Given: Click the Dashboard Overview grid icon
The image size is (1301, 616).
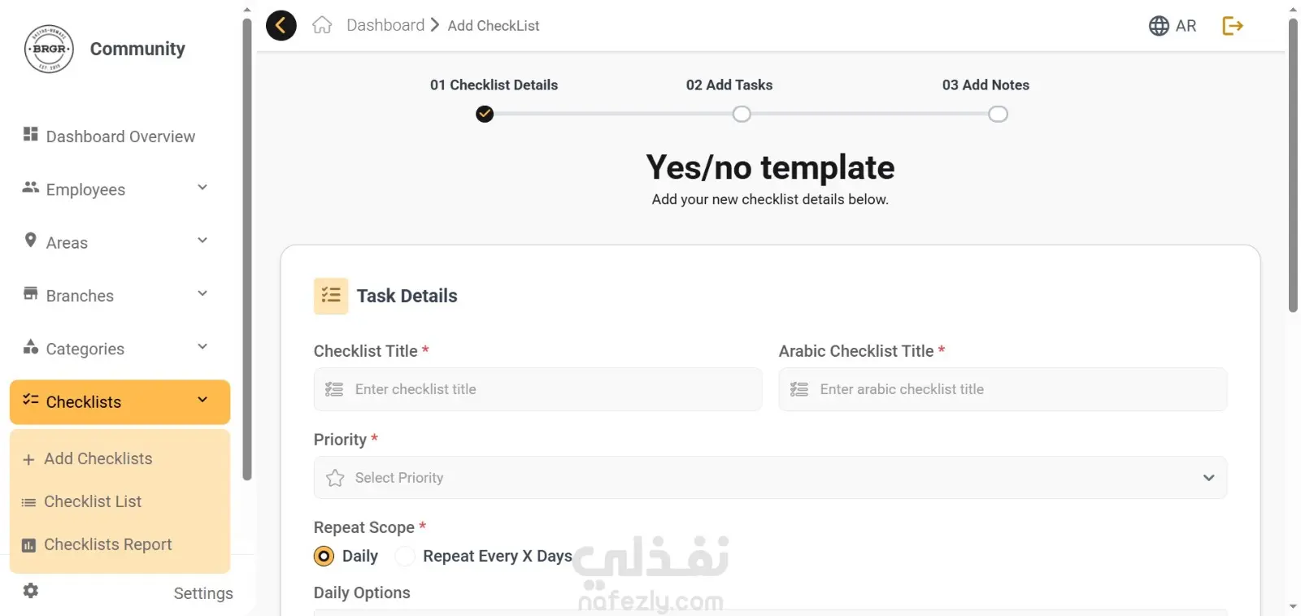Looking at the screenshot, I should coord(31,134).
